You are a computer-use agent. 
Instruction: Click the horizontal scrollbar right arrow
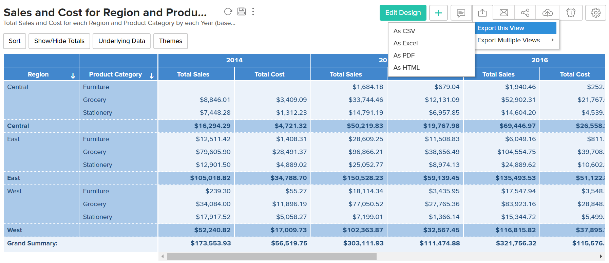coord(601,257)
